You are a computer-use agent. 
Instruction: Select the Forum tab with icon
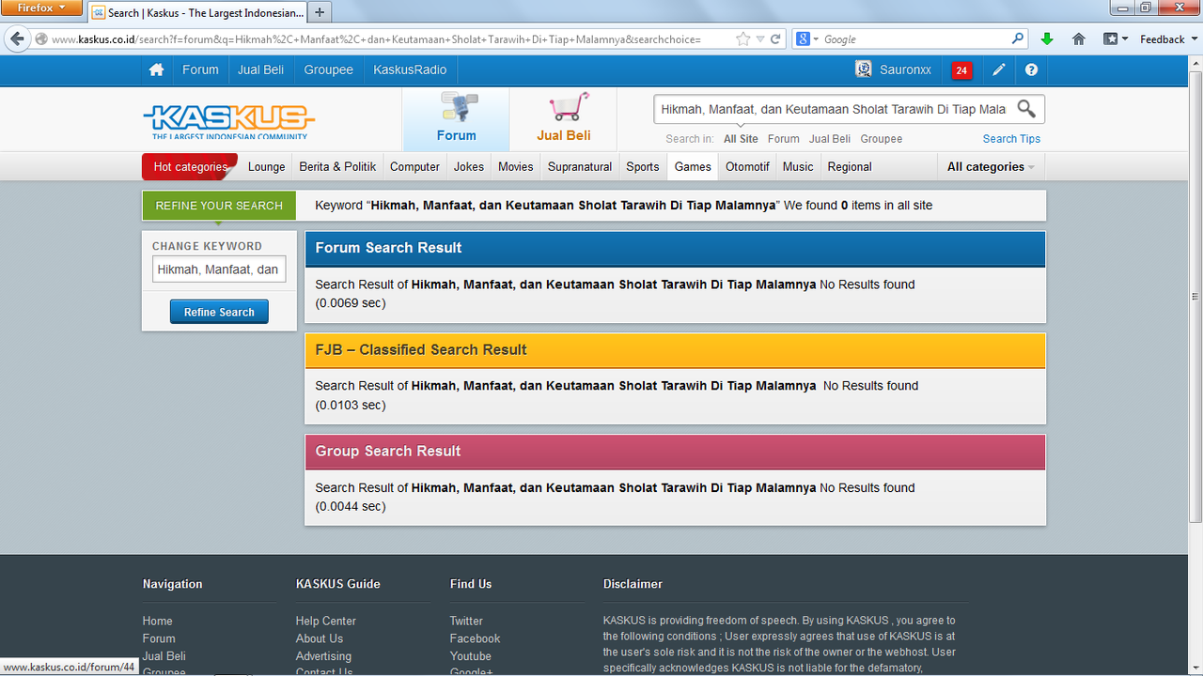[x=456, y=119]
